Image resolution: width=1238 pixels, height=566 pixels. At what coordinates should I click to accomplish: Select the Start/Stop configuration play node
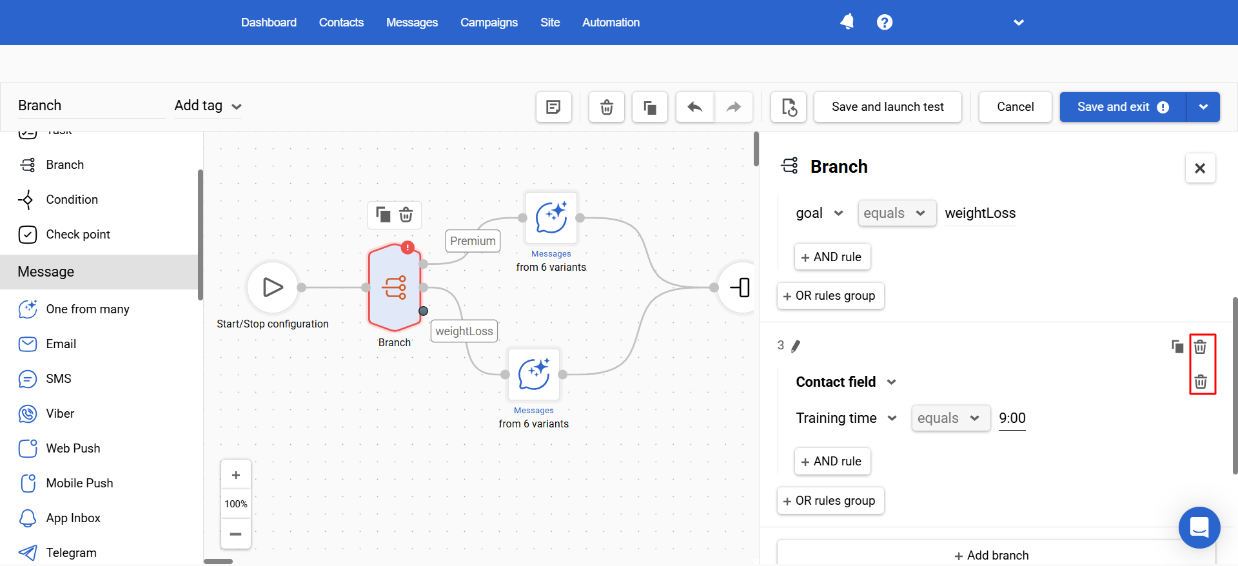pos(273,288)
